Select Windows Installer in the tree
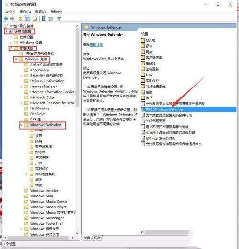This screenshot has width=239, height=249. click(x=44, y=191)
